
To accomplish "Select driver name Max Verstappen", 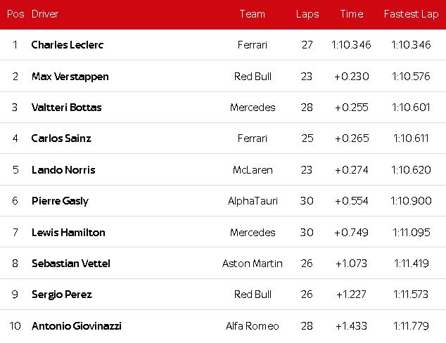I will 70,77.
